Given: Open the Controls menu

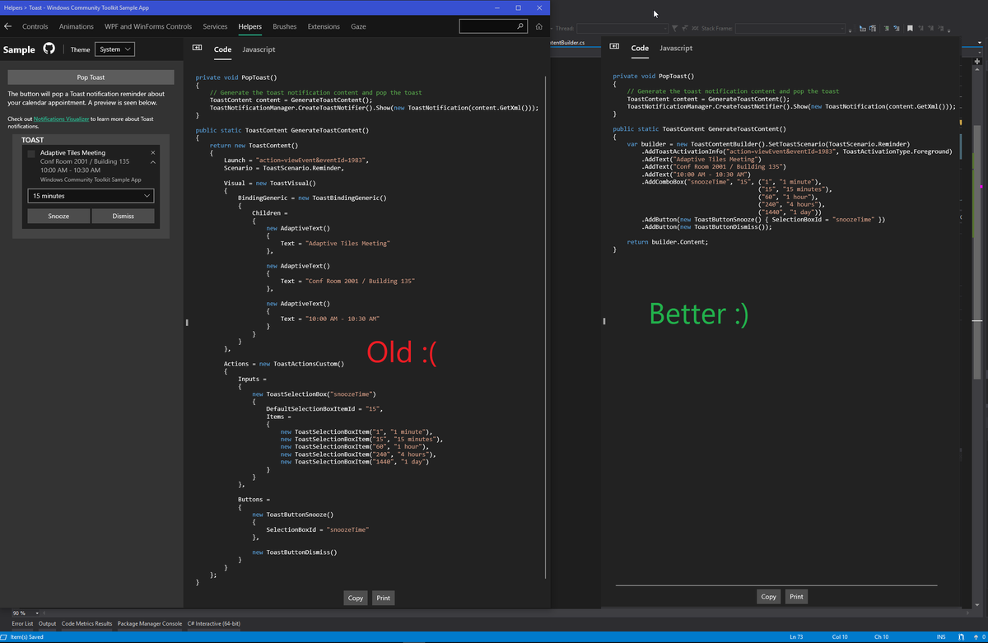Looking at the screenshot, I should (x=35, y=26).
